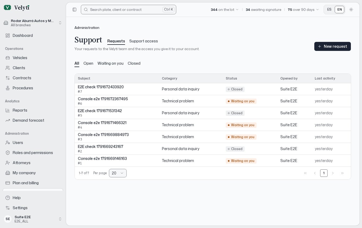This screenshot has height=228, width=362.
Task: Select the EN language option
Action: [x=339, y=10]
